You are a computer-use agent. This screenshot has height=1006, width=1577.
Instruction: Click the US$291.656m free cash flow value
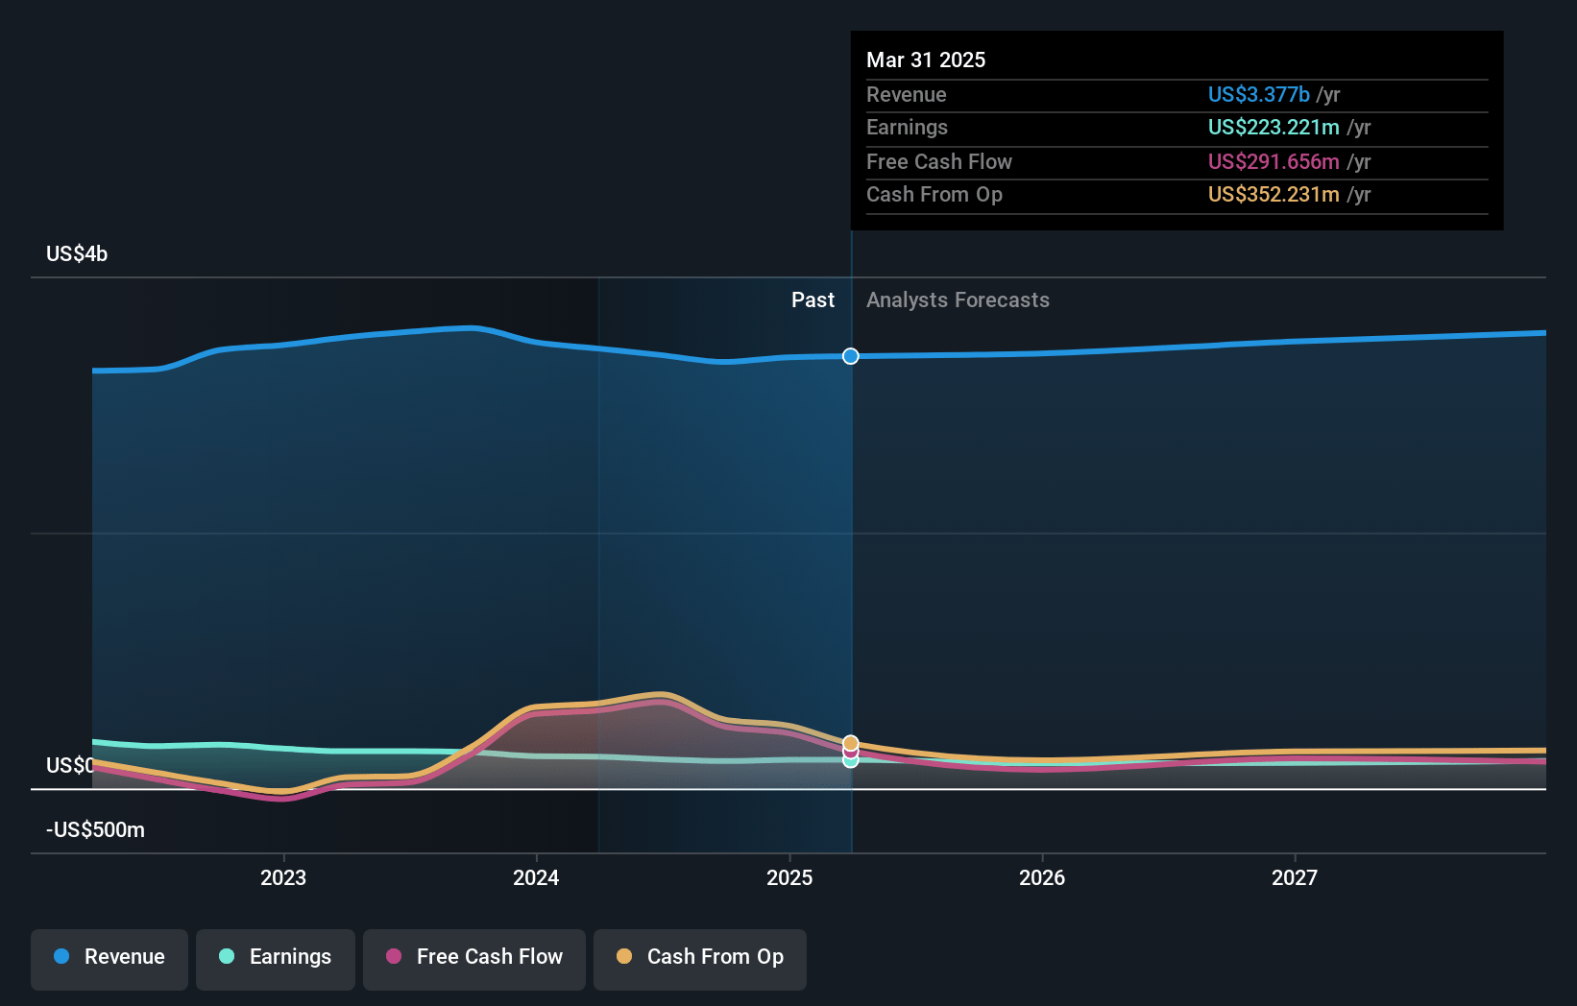pyautogui.click(x=1274, y=161)
